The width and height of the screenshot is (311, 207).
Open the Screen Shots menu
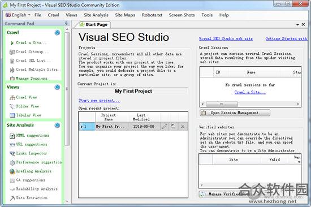point(182,15)
